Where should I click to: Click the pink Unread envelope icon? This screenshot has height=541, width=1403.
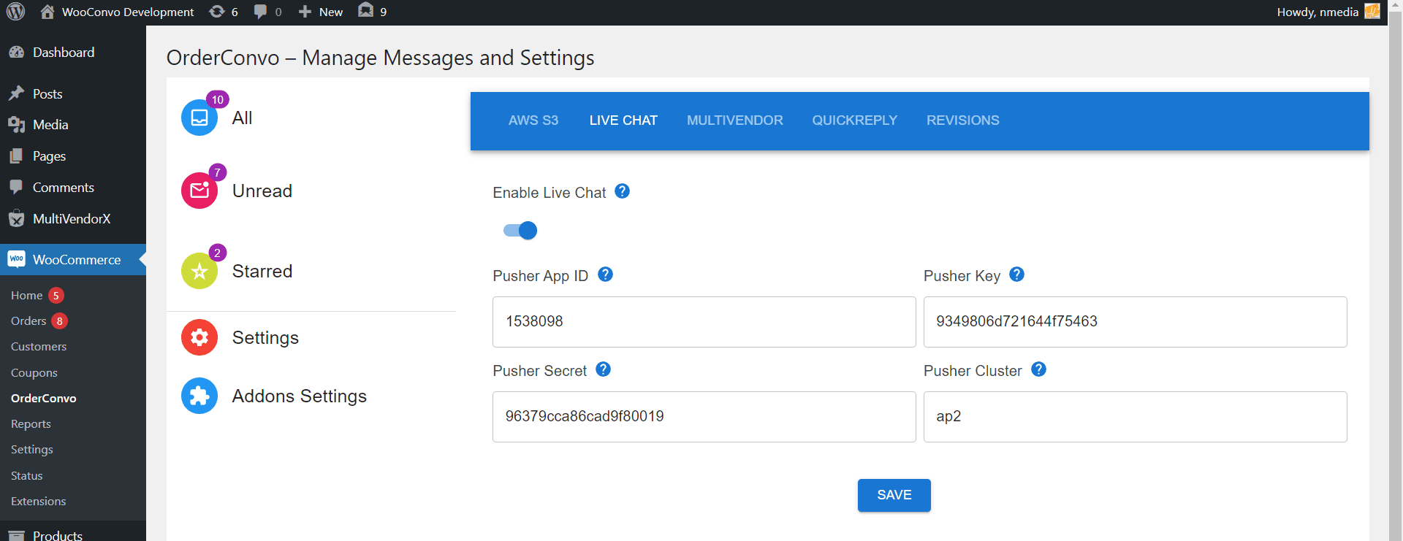click(199, 191)
